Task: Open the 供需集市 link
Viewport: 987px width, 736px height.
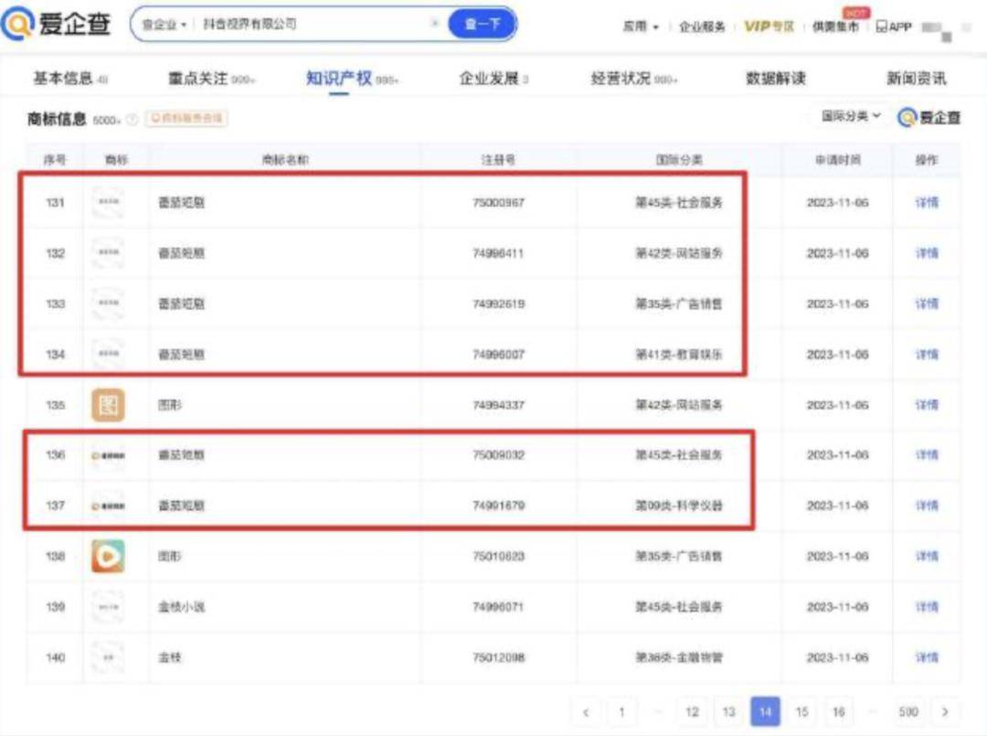Action: [835, 27]
